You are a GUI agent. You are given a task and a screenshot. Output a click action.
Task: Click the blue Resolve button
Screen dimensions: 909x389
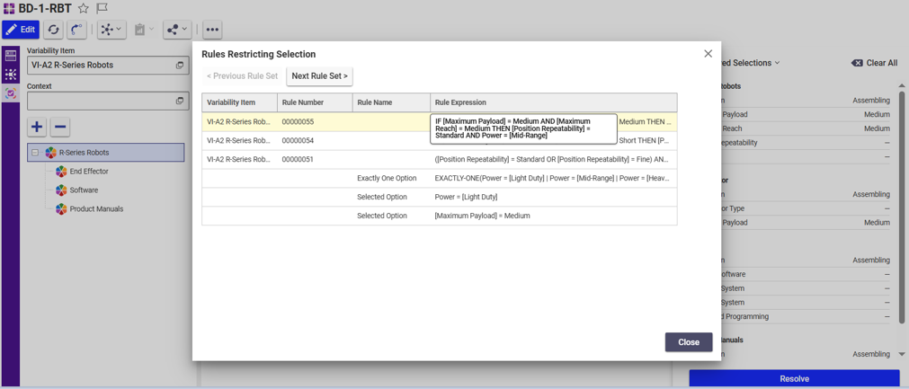point(794,378)
